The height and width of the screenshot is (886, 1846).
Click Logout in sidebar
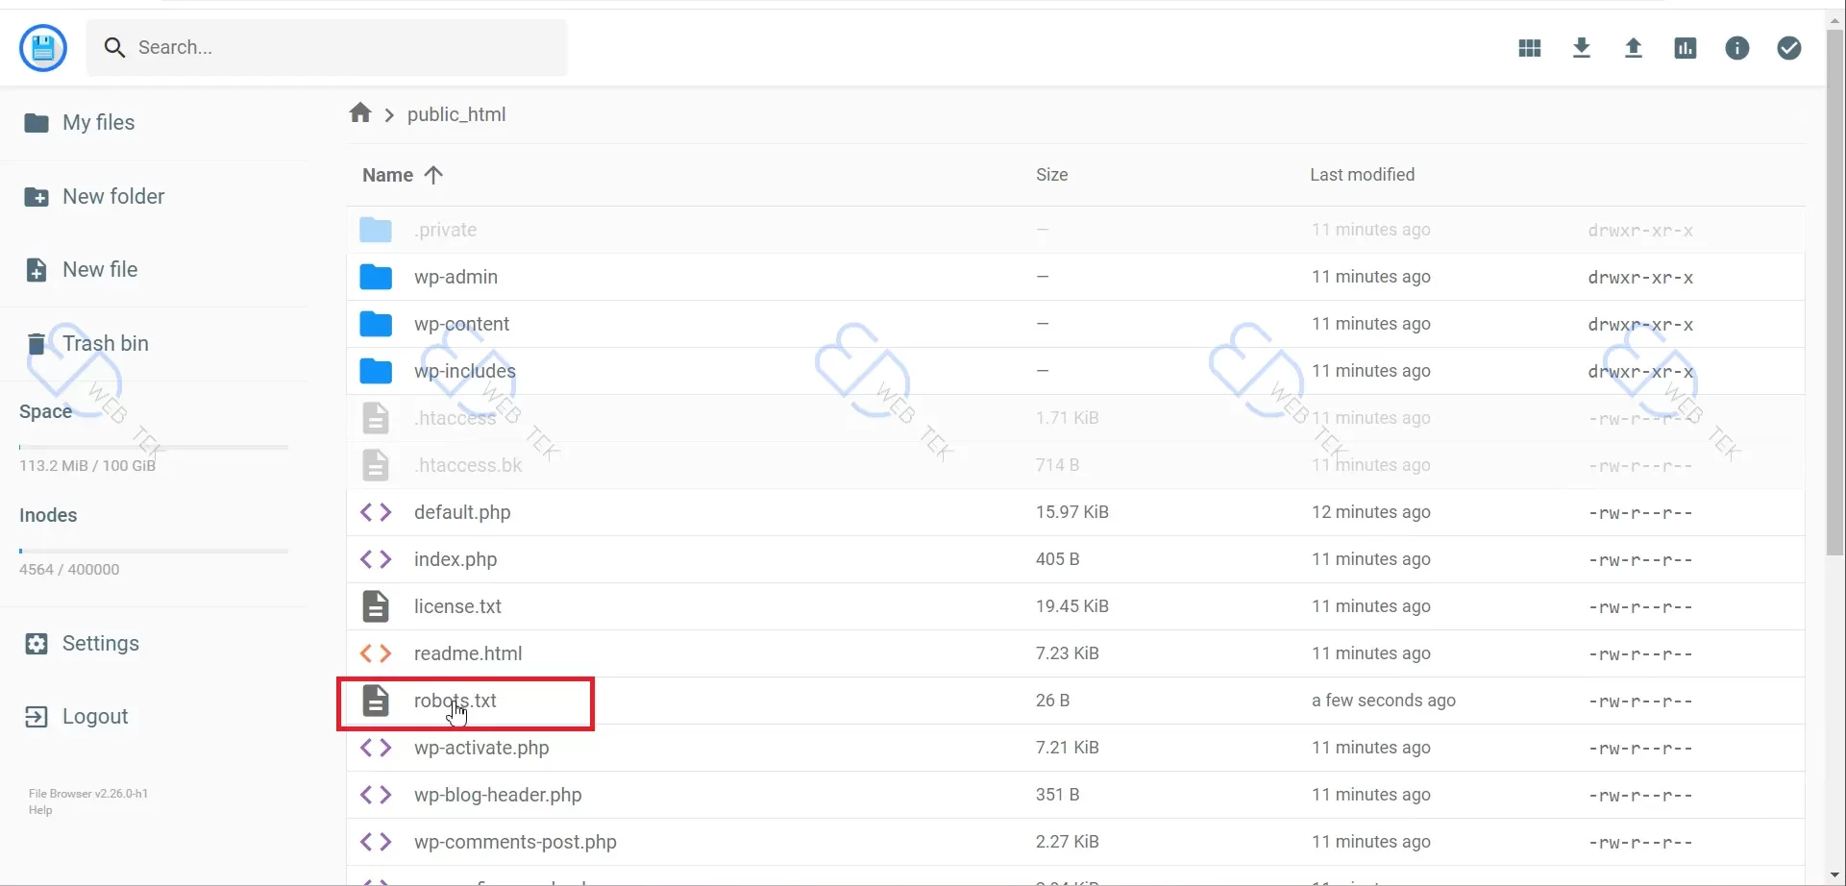click(94, 717)
